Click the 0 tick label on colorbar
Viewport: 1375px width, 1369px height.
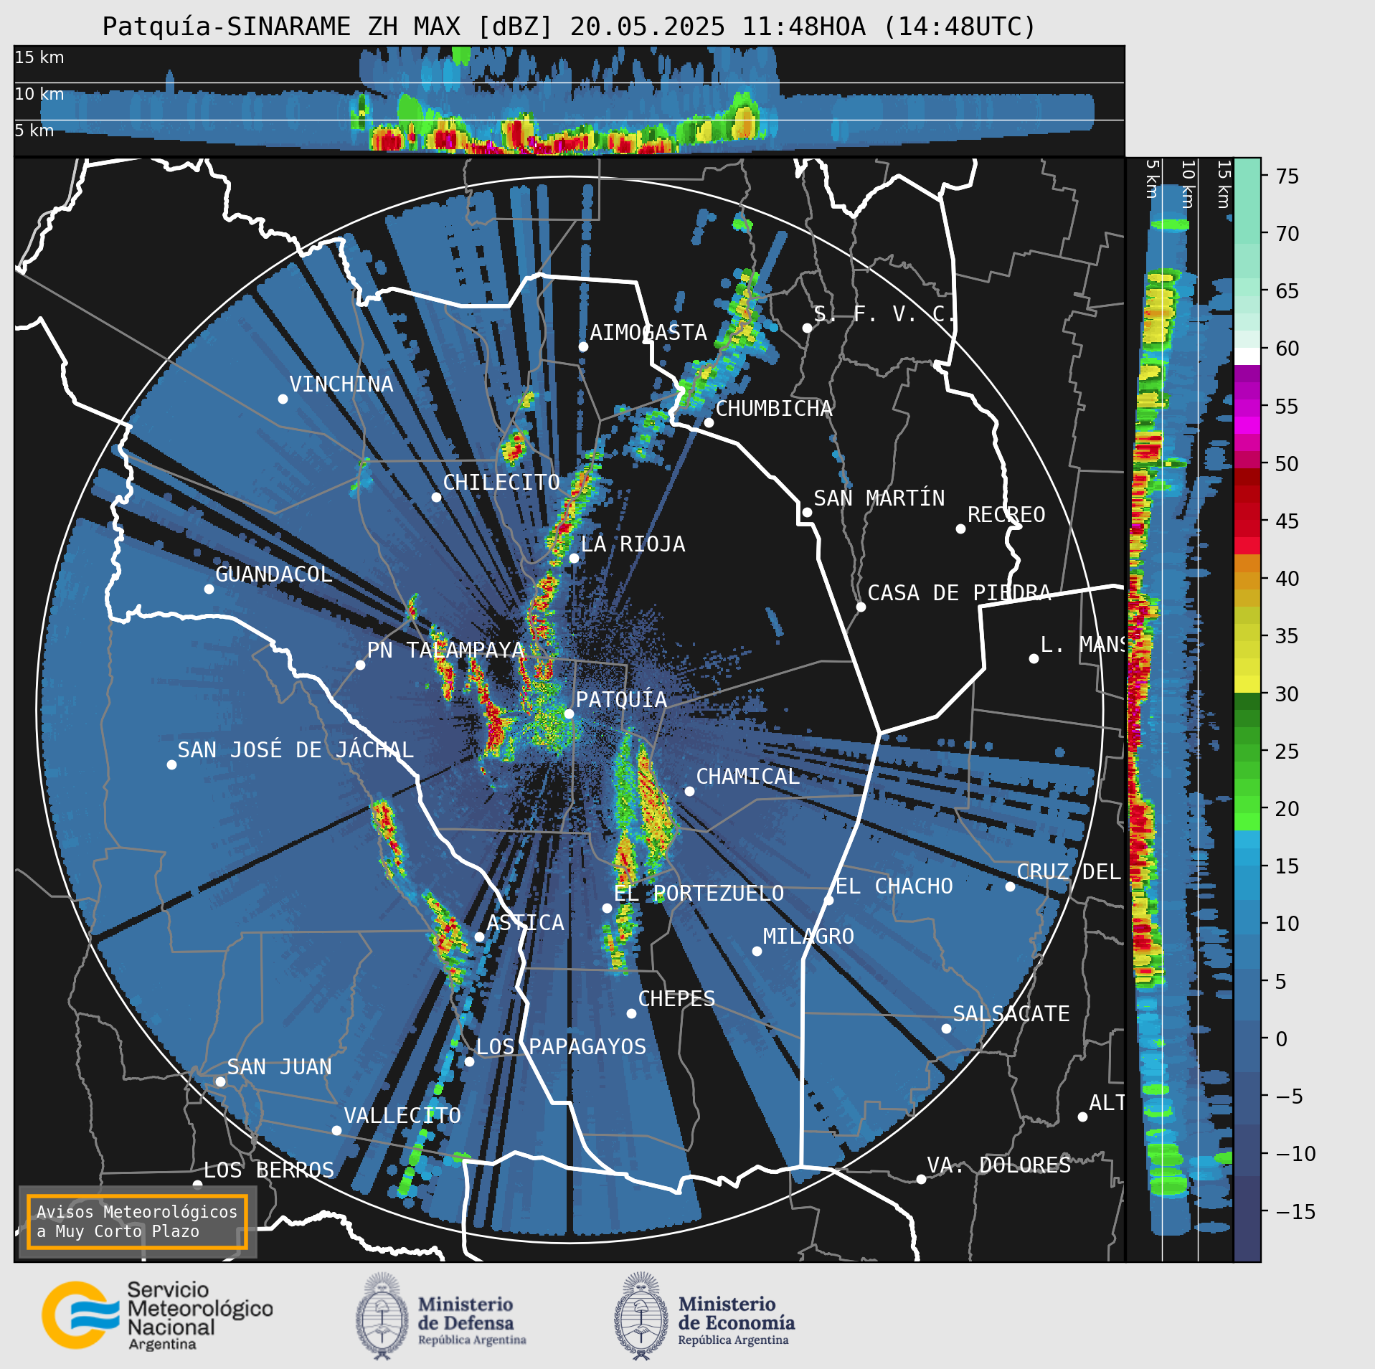pyautogui.click(x=1281, y=1038)
